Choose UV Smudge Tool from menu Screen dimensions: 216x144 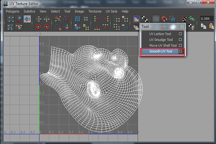coord(161,40)
